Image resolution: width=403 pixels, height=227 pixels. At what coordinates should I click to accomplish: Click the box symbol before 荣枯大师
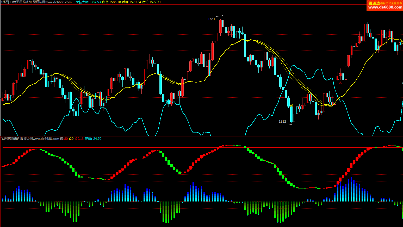(x=74, y=2)
